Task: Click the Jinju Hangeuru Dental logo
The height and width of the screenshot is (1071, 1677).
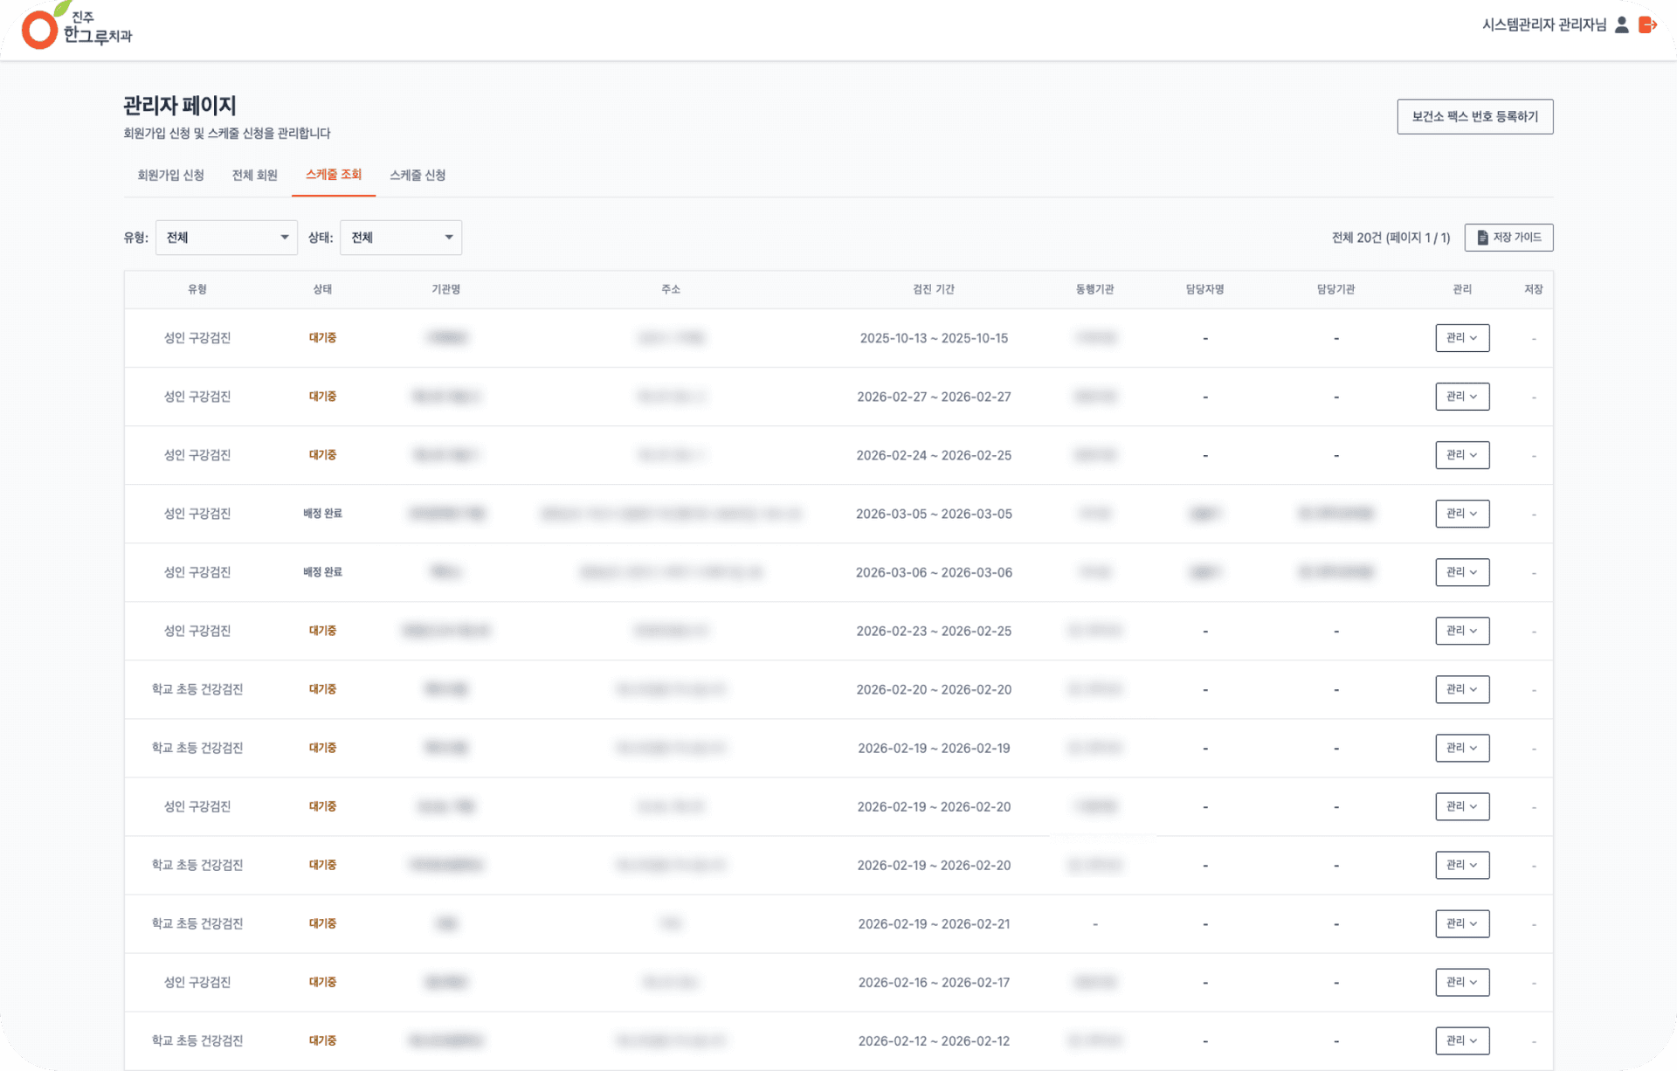Action: pyautogui.click(x=77, y=26)
